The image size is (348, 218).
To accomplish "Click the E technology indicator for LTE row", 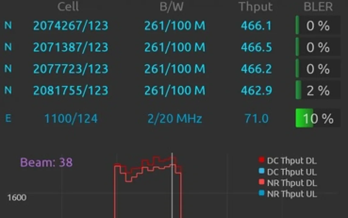I will click(8, 118).
